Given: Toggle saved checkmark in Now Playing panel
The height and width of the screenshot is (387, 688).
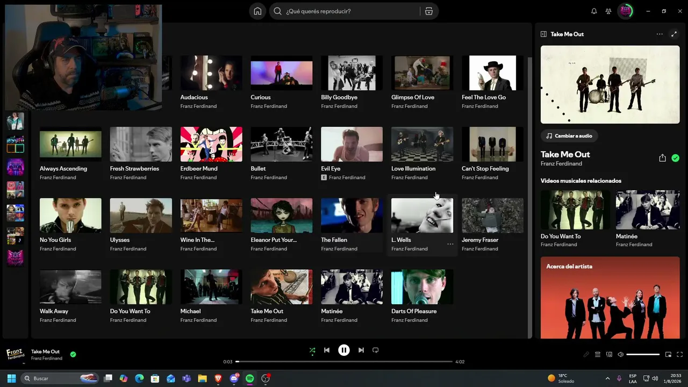Looking at the screenshot, I should pos(675,158).
